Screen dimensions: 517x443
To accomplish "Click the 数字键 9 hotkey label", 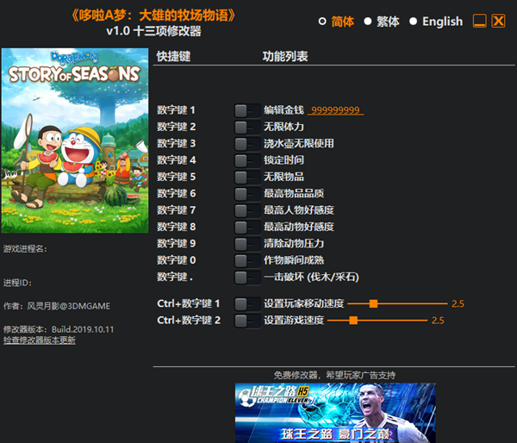I will coord(176,243).
